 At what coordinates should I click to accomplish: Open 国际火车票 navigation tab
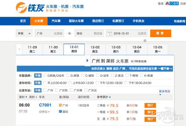coord(76,21)
